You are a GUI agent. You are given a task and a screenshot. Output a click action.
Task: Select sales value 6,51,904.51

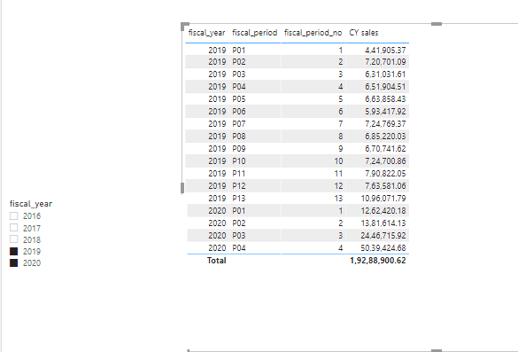385,87
